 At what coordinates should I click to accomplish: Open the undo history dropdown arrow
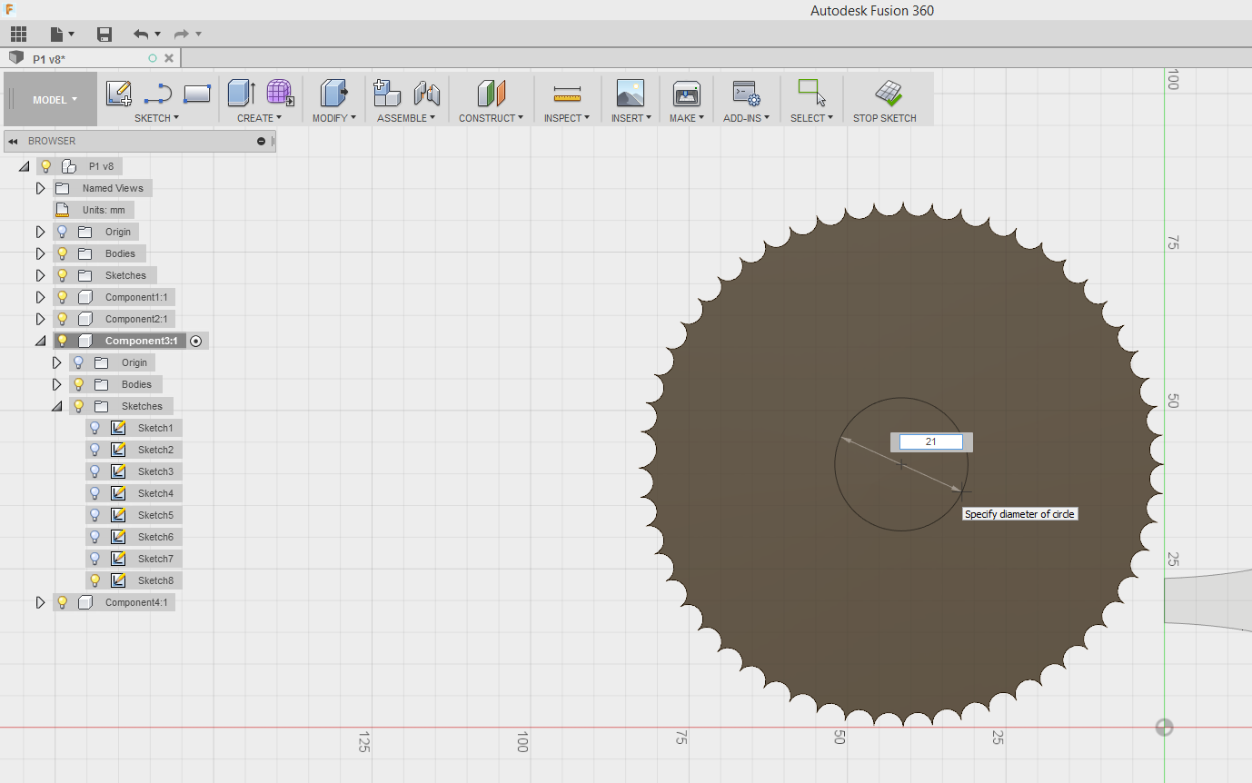[157, 35]
